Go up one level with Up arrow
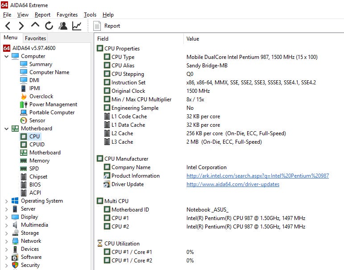 (x=35, y=26)
